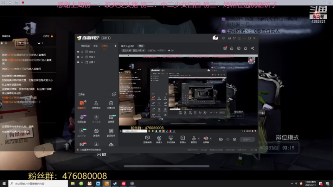Click the Windows taskbar search box
This screenshot has height=187, width=333.
pos(38,183)
